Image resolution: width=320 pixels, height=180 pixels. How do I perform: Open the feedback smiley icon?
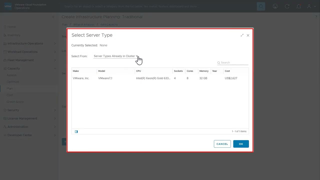275,6
